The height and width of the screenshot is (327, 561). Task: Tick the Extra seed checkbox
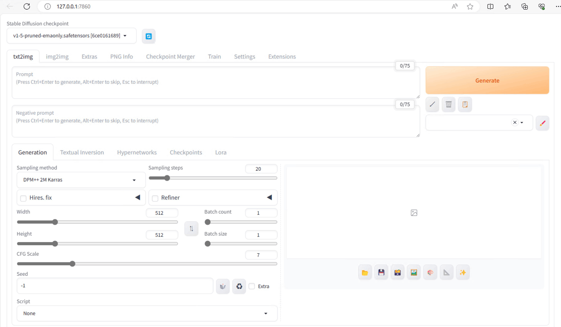pos(252,286)
